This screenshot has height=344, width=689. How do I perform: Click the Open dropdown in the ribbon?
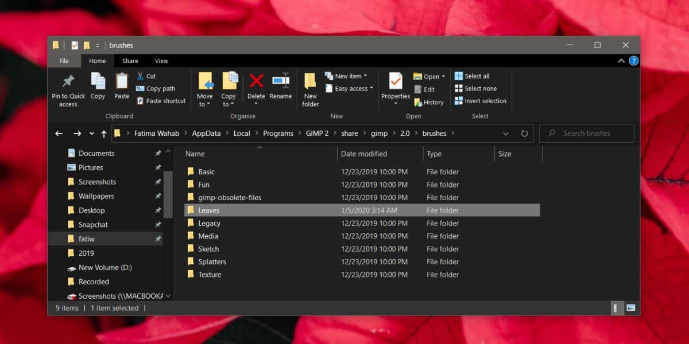tap(429, 76)
